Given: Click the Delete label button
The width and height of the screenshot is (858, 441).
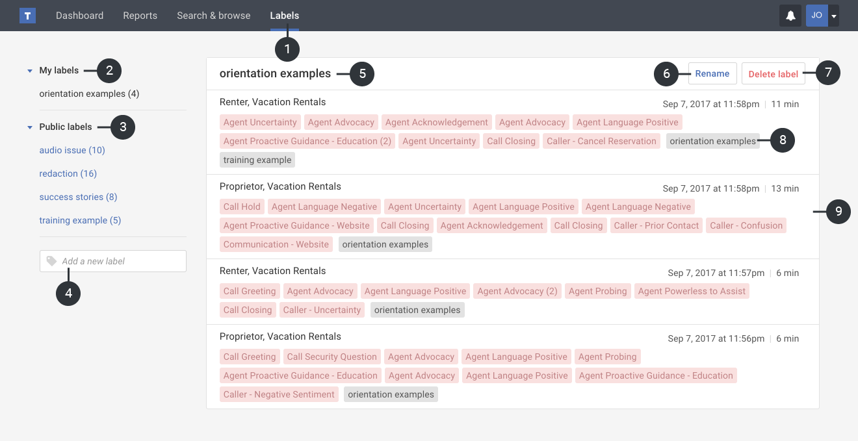Looking at the screenshot, I should tap(773, 74).
